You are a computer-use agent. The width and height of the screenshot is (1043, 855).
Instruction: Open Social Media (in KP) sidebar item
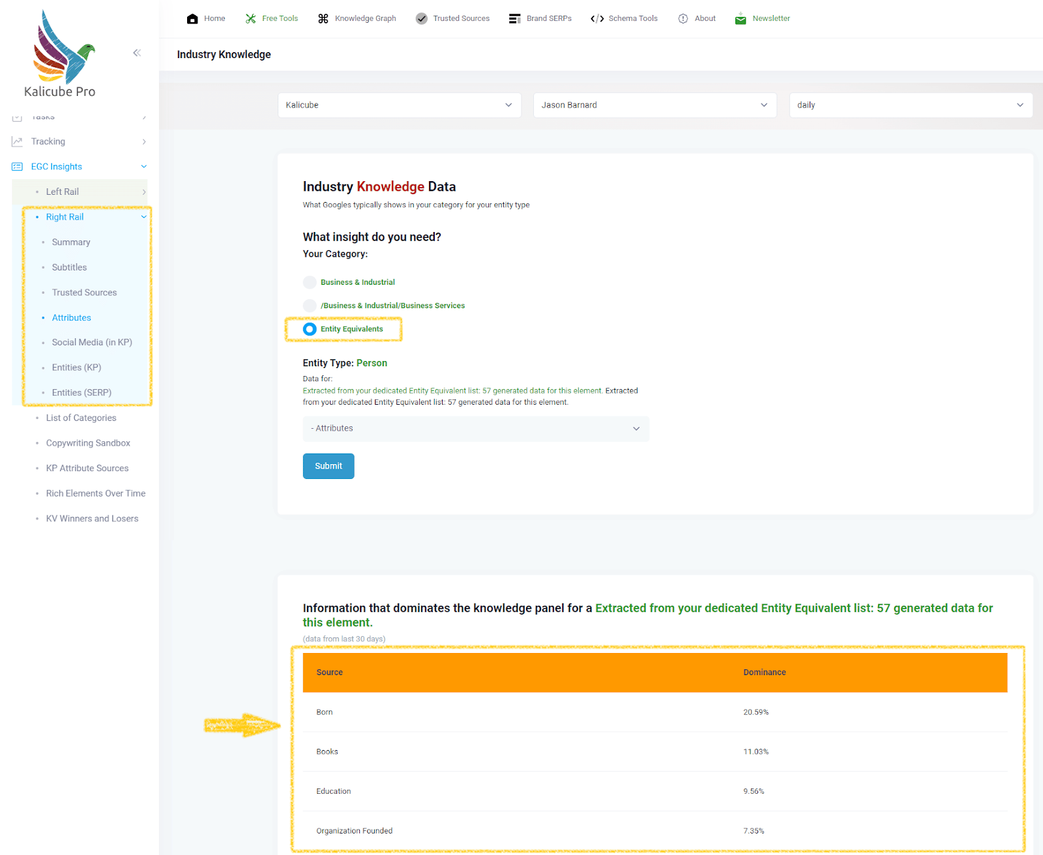92,343
